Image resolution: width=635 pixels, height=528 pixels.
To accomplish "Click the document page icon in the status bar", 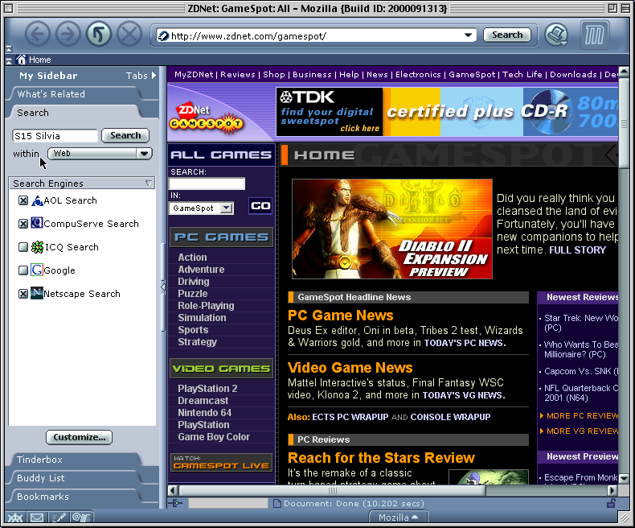I will (x=277, y=503).
